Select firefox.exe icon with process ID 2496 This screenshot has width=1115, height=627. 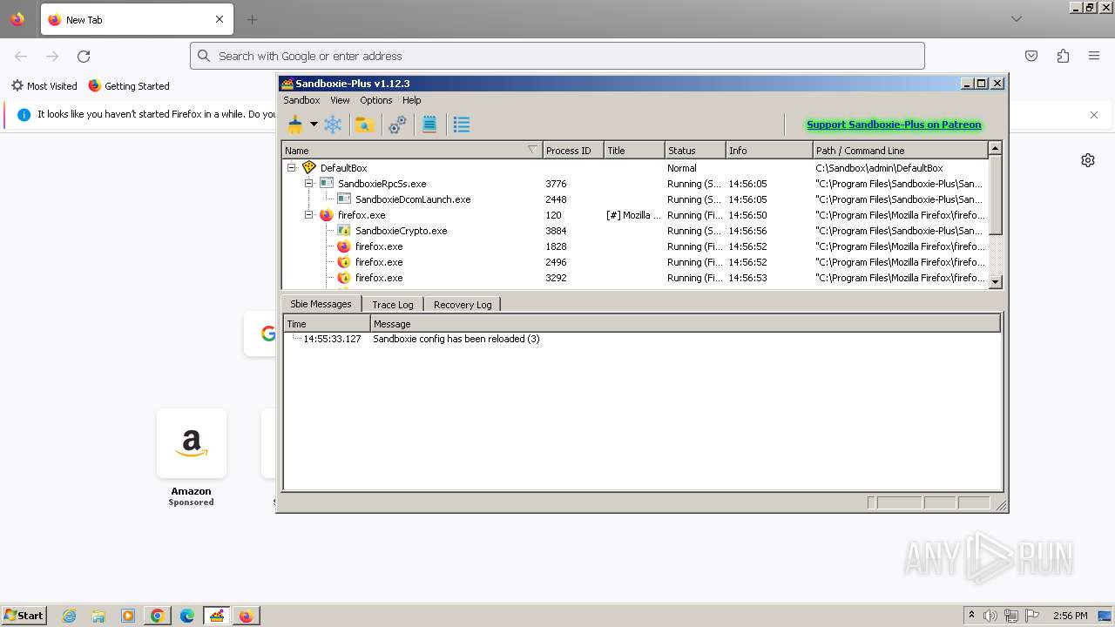pyautogui.click(x=344, y=262)
